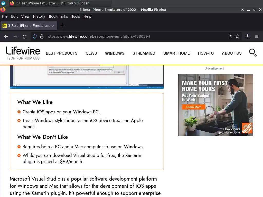Image resolution: width=263 pixels, height=197 pixels.
Task: Reload the current page
Action: tap(25, 36)
